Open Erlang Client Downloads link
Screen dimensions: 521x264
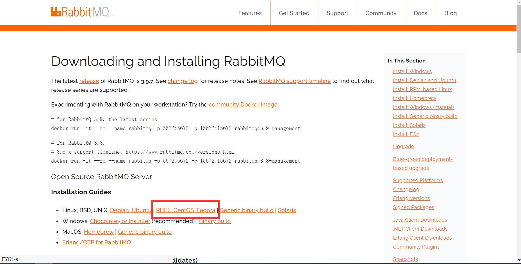422,238
